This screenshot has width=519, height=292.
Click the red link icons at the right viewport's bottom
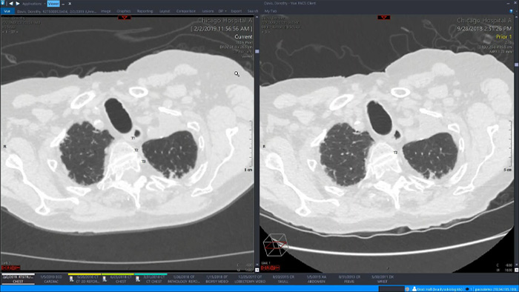click(270, 268)
